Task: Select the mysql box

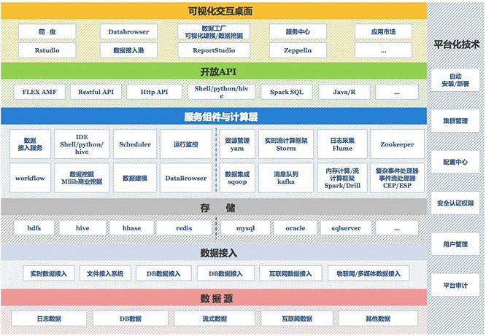Action: point(245,228)
